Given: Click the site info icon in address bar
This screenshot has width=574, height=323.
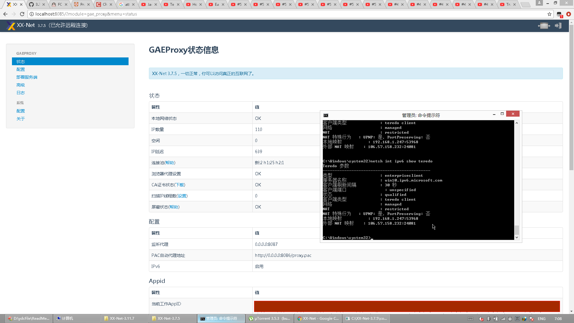Looking at the screenshot, I should [32, 14].
